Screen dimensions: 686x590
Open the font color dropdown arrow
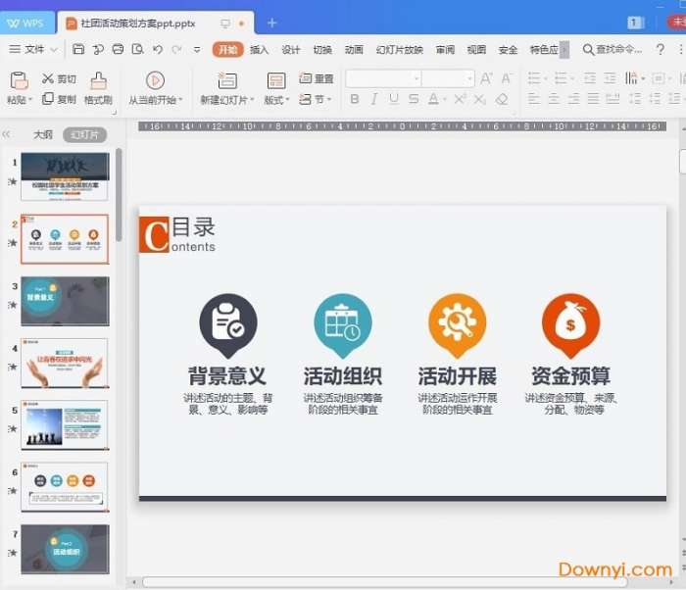click(444, 100)
